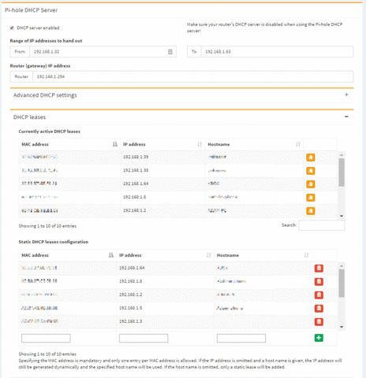The image size is (366, 378).
Task: Toggle the DHCP server enabled checkbox
Action: (x=12, y=28)
